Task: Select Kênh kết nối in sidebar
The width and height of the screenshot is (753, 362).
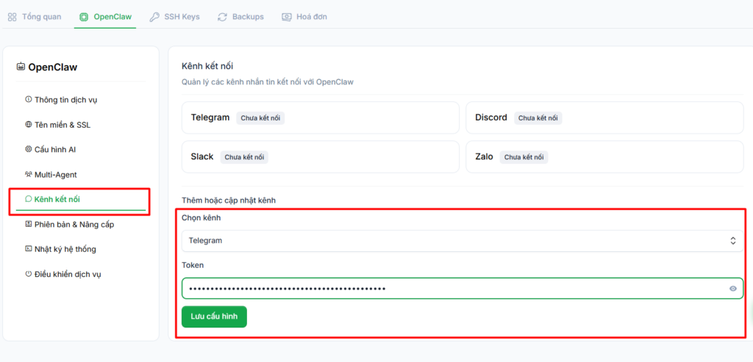Action: click(x=81, y=200)
